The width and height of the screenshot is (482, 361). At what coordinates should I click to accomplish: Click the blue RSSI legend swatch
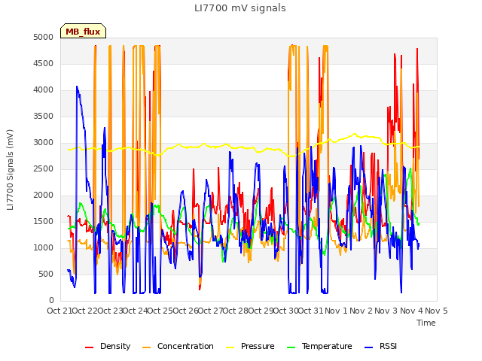[368, 347]
